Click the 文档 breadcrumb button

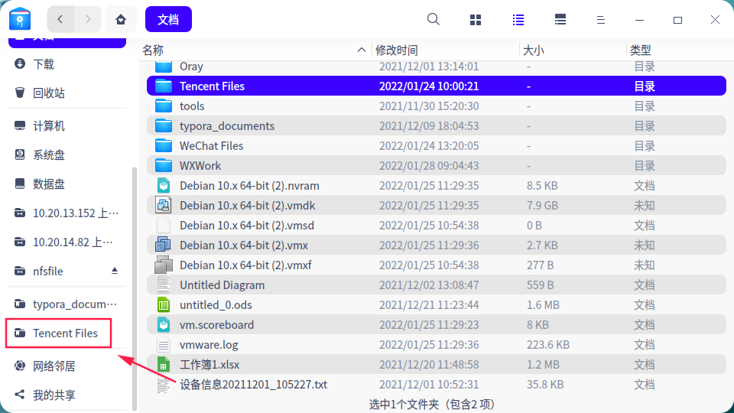point(168,19)
